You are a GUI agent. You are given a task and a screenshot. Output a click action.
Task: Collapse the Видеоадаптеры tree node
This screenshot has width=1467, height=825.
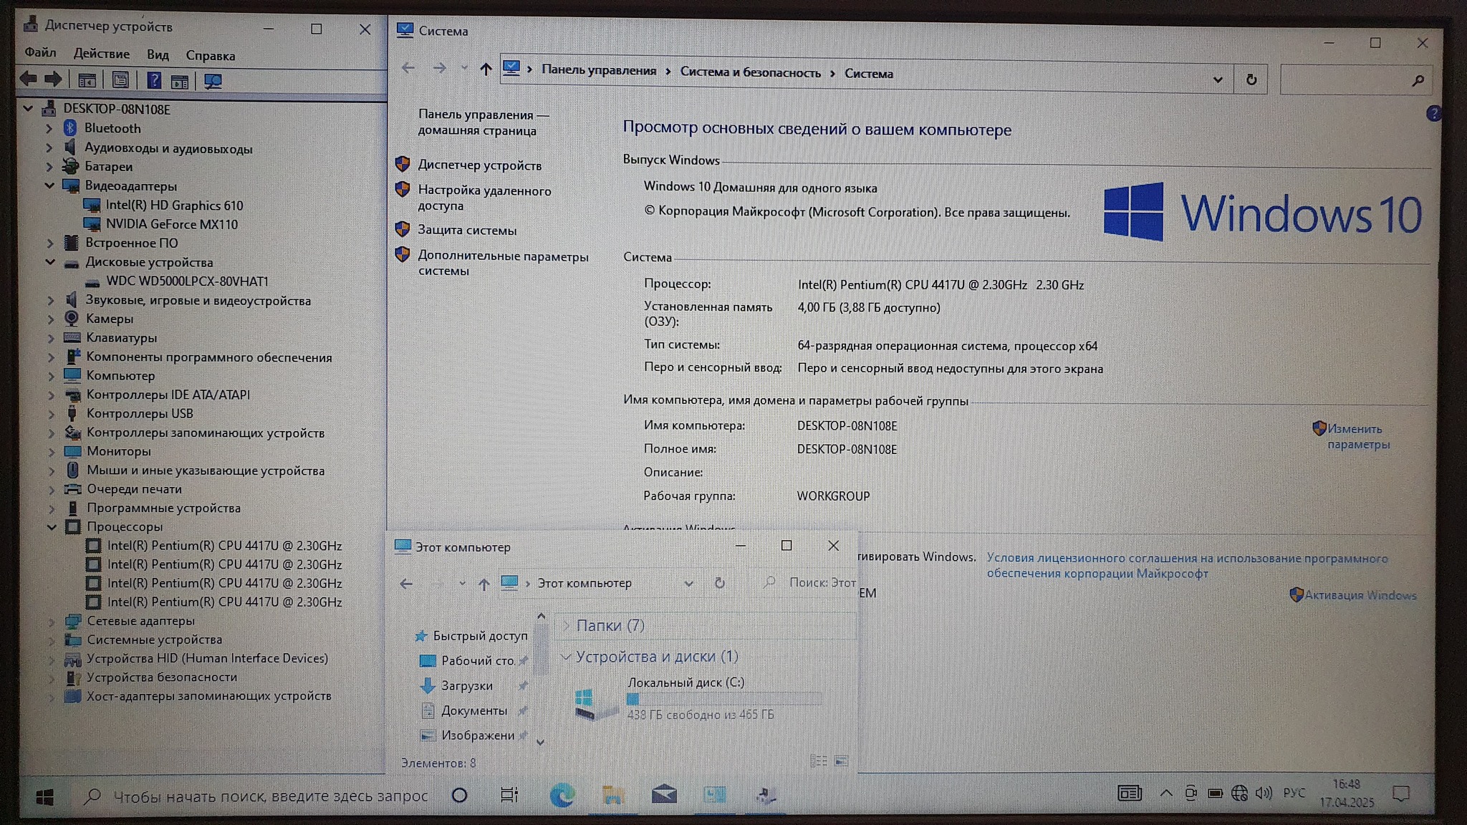[x=49, y=185]
